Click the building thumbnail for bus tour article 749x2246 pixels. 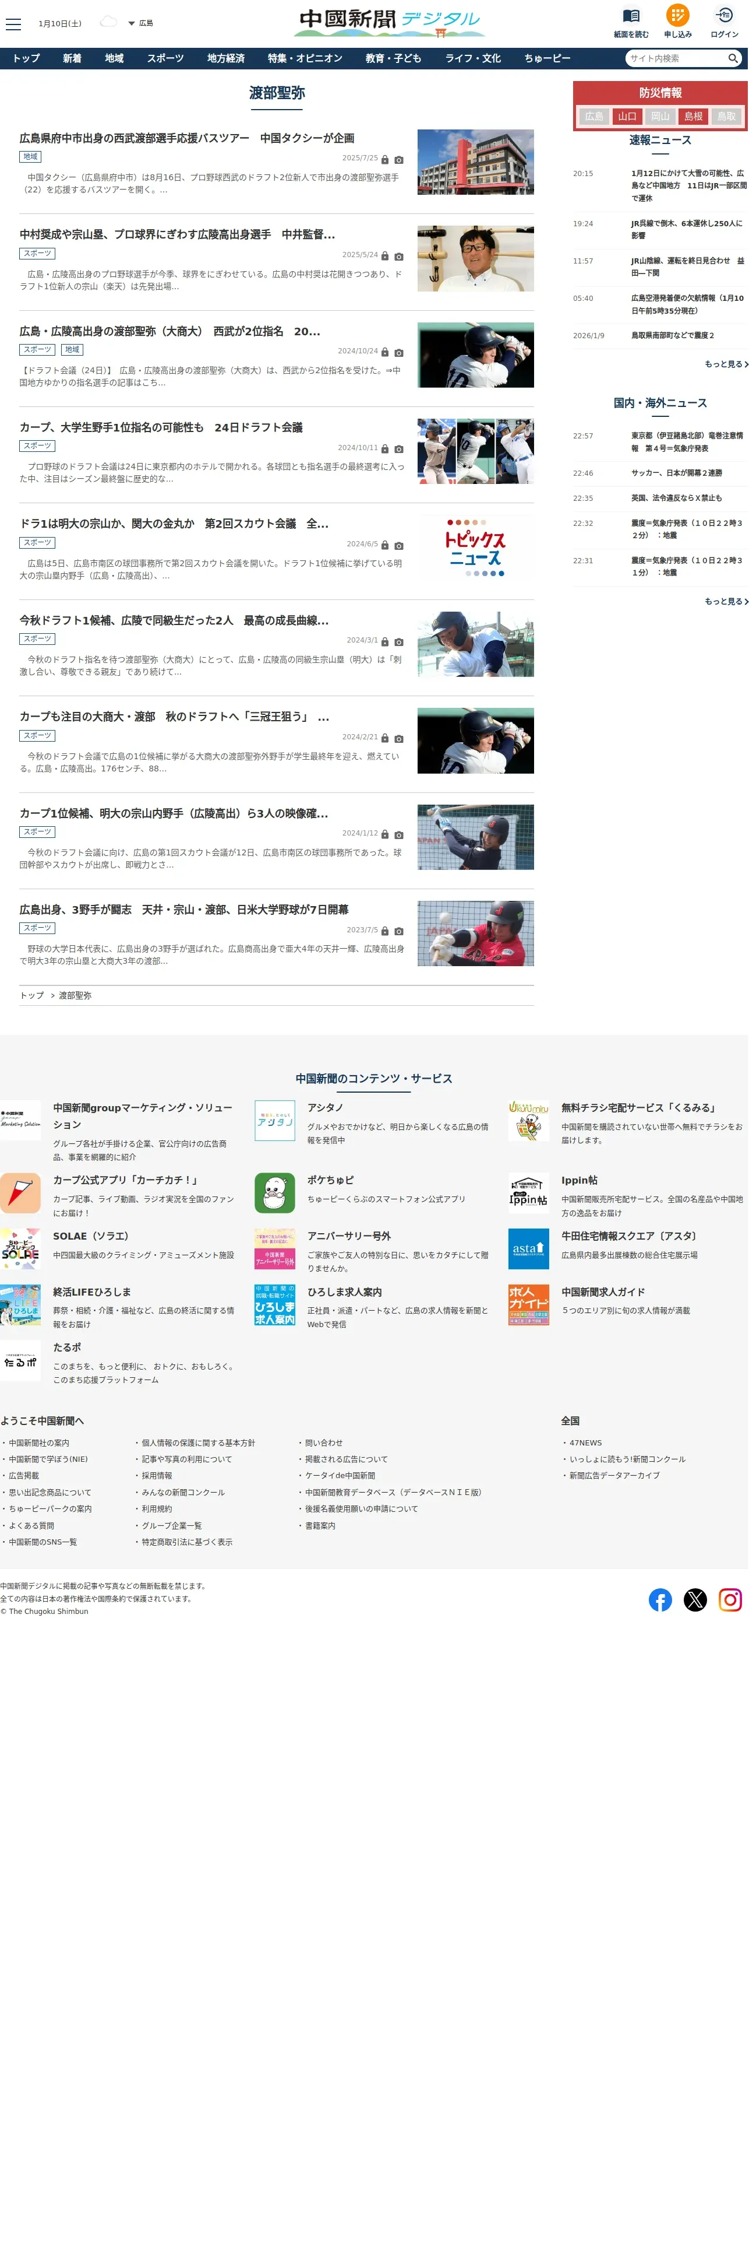[x=475, y=162]
